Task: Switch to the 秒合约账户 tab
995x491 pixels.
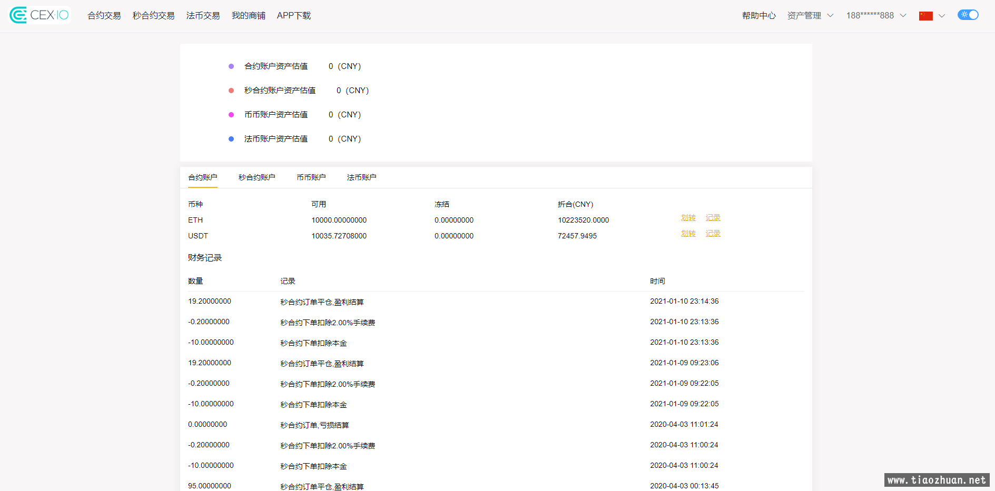Action: point(257,177)
